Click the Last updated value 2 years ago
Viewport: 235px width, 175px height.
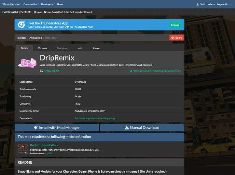coord(80,82)
